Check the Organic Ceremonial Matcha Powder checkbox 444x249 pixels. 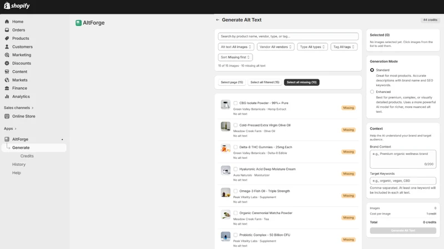pyautogui.click(x=235, y=213)
